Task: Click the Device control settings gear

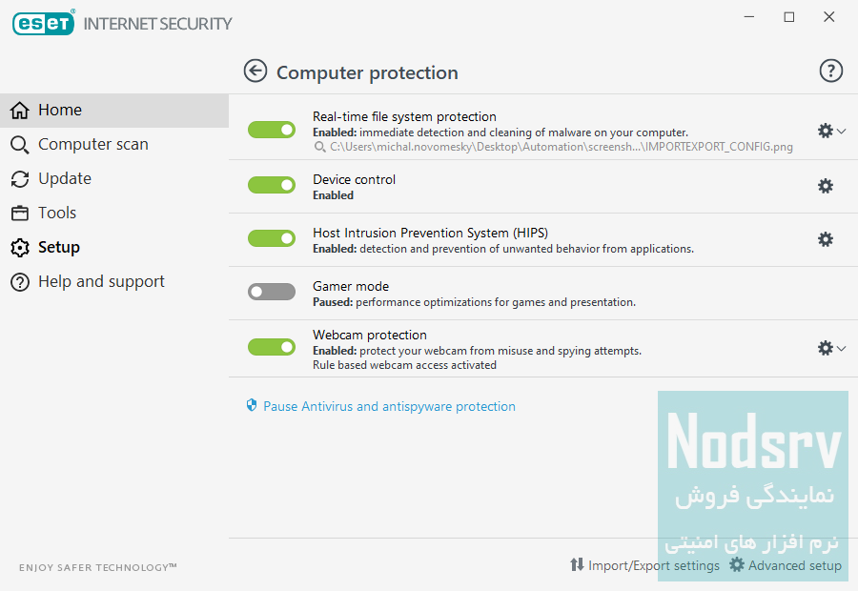Action: (x=826, y=186)
